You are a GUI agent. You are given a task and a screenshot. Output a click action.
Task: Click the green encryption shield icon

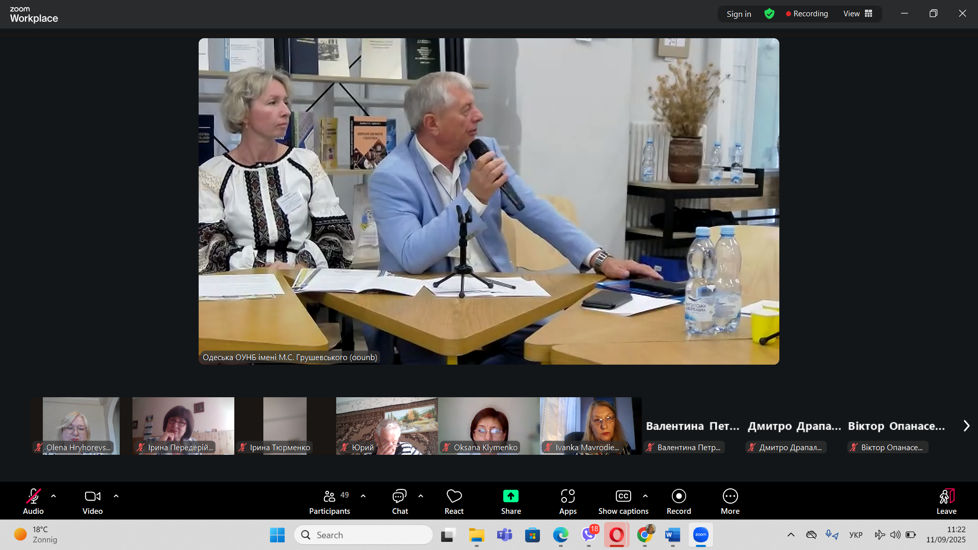(x=769, y=14)
